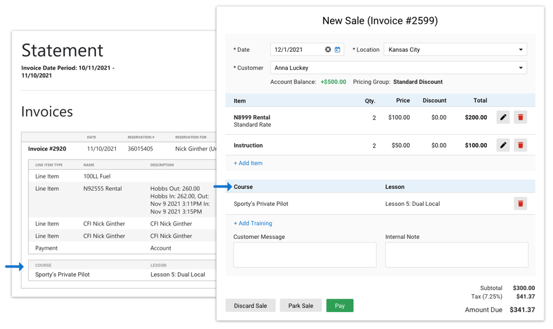This screenshot has height=329, width=553.
Task: Delete the N8999 Rental line item
Action: [x=520, y=117]
